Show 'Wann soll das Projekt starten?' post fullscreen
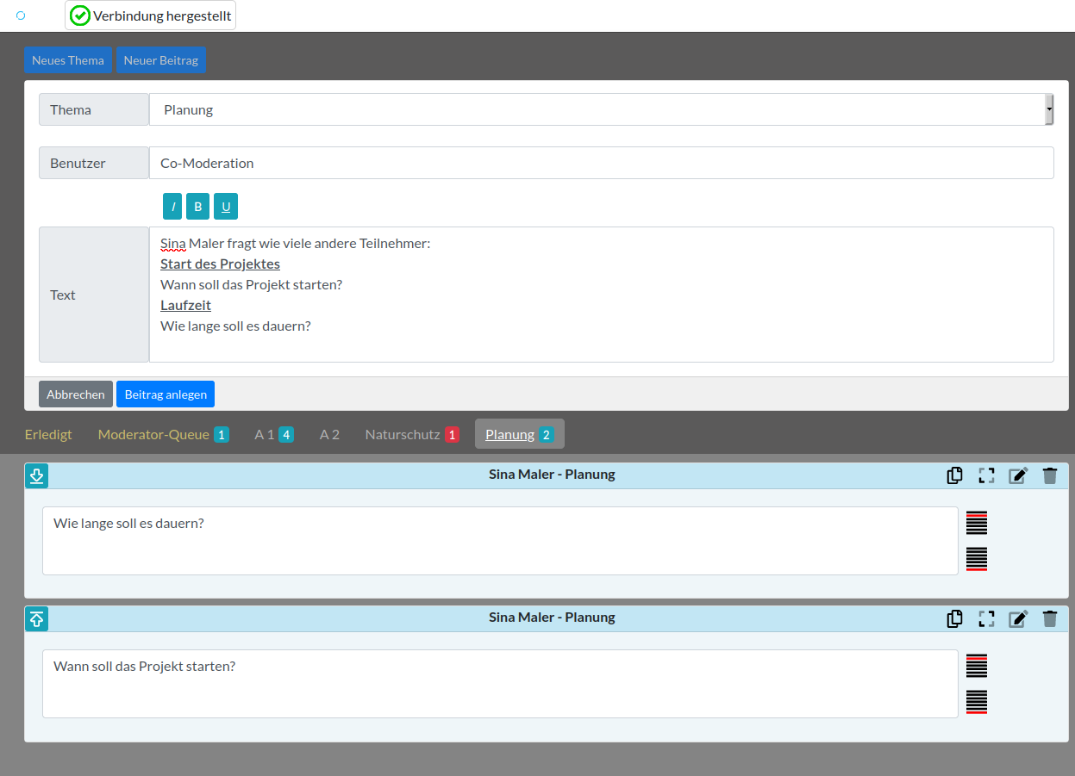The image size is (1075, 776). [986, 618]
